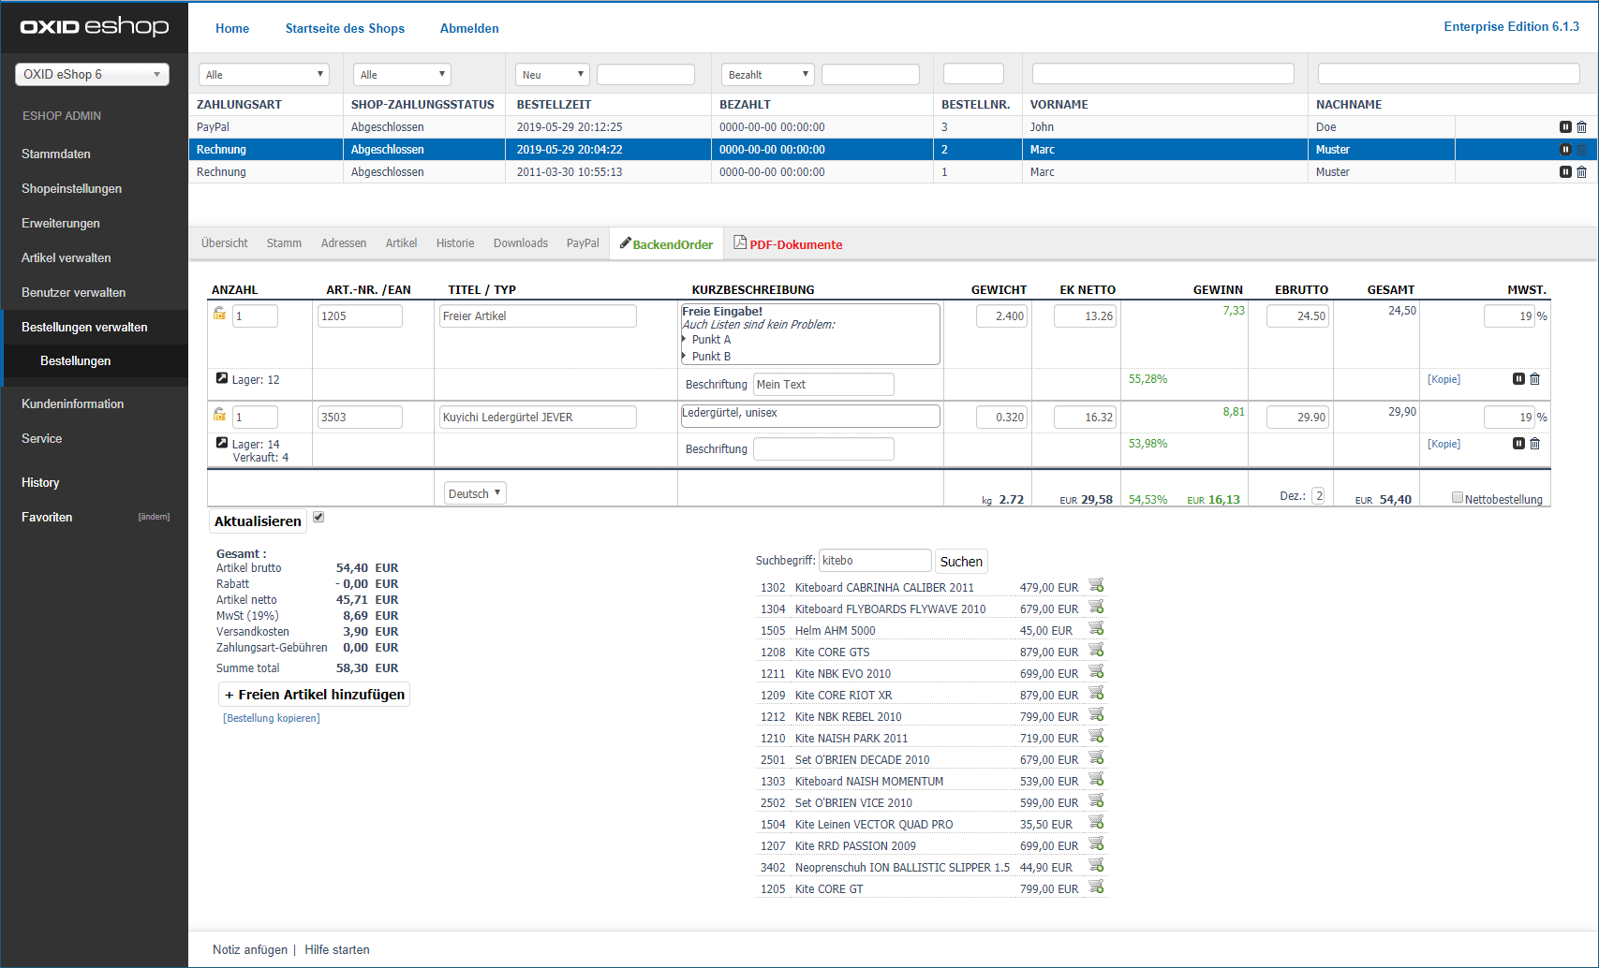Delete the Freier Artikel order line
Viewport: 1599px width, 968px height.
click(x=1534, y=379)
